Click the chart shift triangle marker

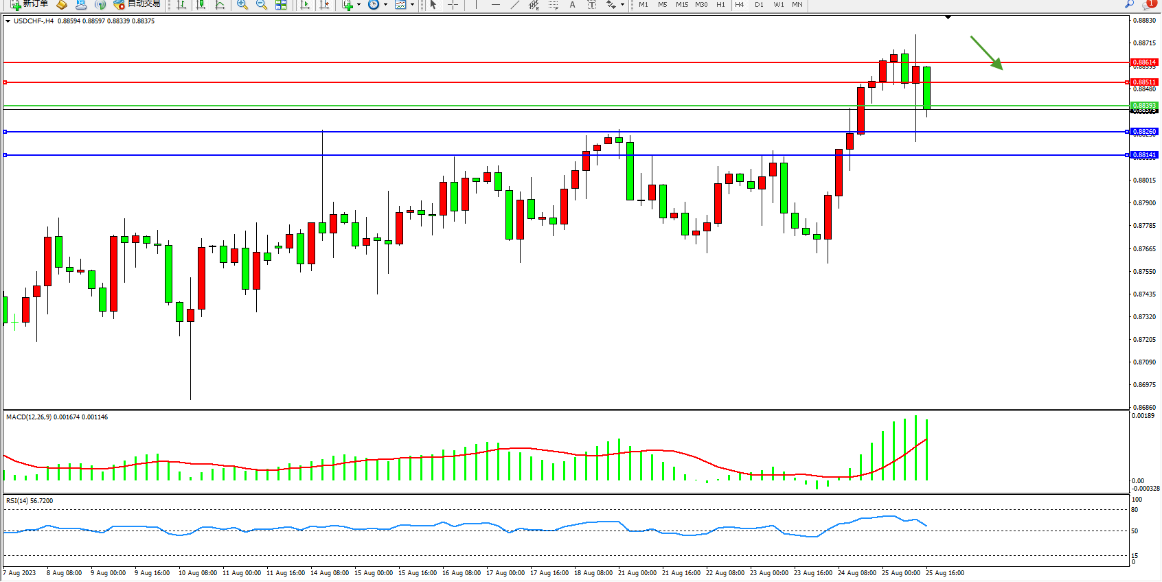[948, 17]
